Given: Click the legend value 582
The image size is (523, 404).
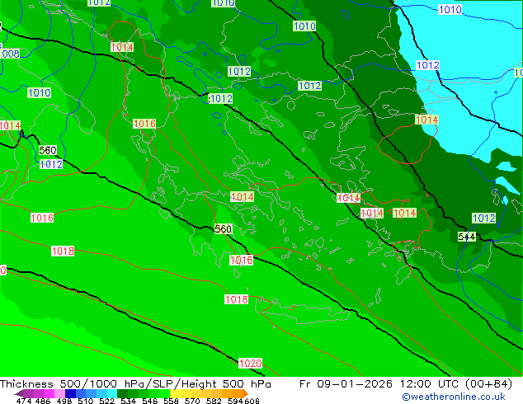Looking at the screenshot, I should click(x=214, y=401).
